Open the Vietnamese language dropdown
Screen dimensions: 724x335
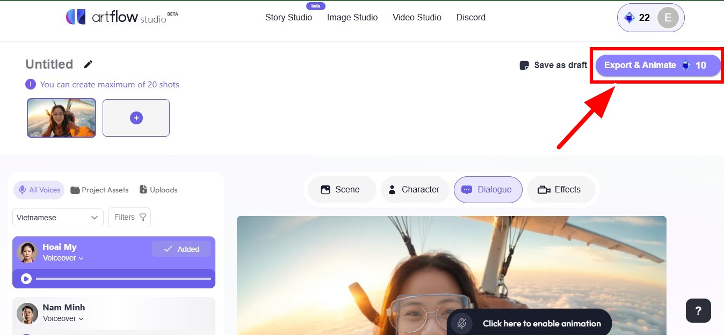click(57, 217)
